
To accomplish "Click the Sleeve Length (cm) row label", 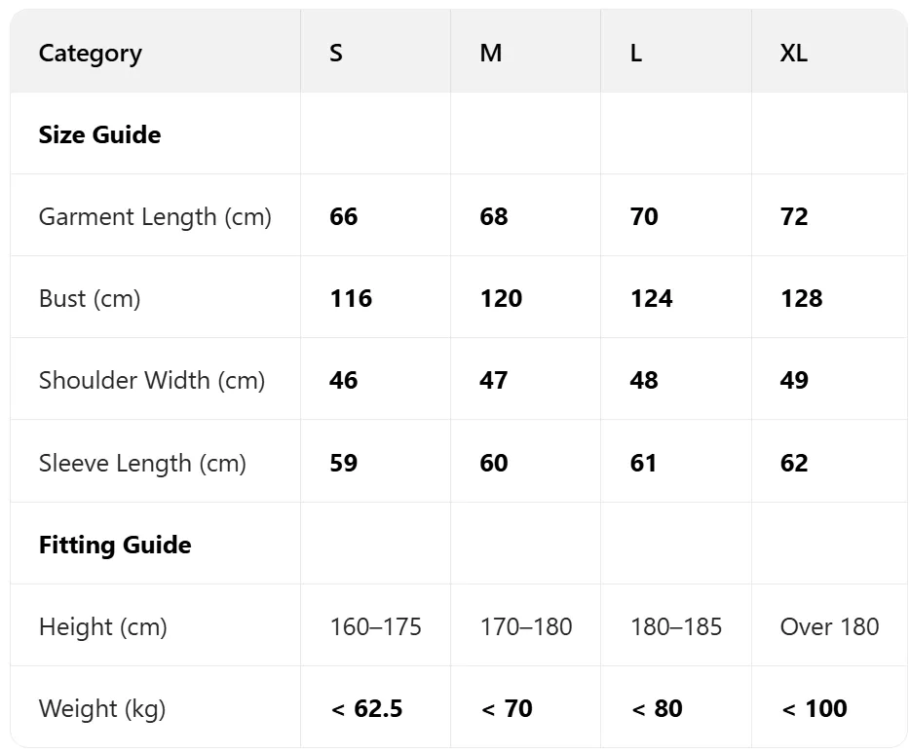I will (142, 463).
